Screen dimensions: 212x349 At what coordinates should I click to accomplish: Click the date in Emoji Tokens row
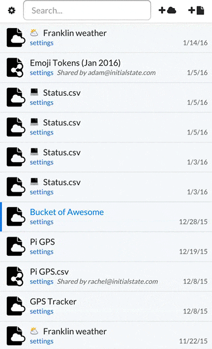(197, 73)
